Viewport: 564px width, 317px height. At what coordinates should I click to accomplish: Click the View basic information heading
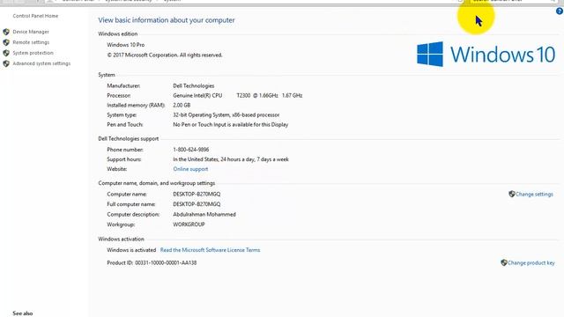(167, 20)
